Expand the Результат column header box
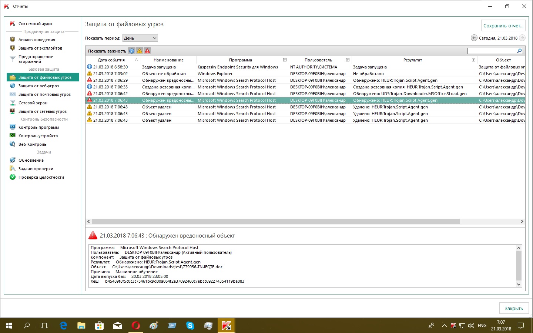This screenshot has width=533, height=333. pos(473,60)
